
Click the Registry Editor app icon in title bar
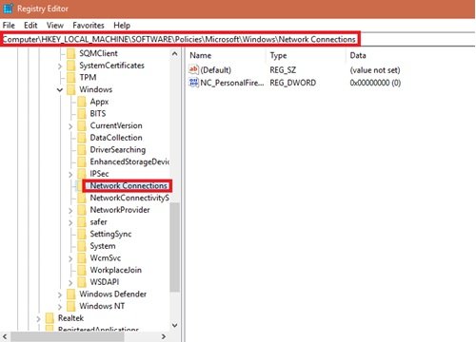pyautogui.click(x=7, y=9)
